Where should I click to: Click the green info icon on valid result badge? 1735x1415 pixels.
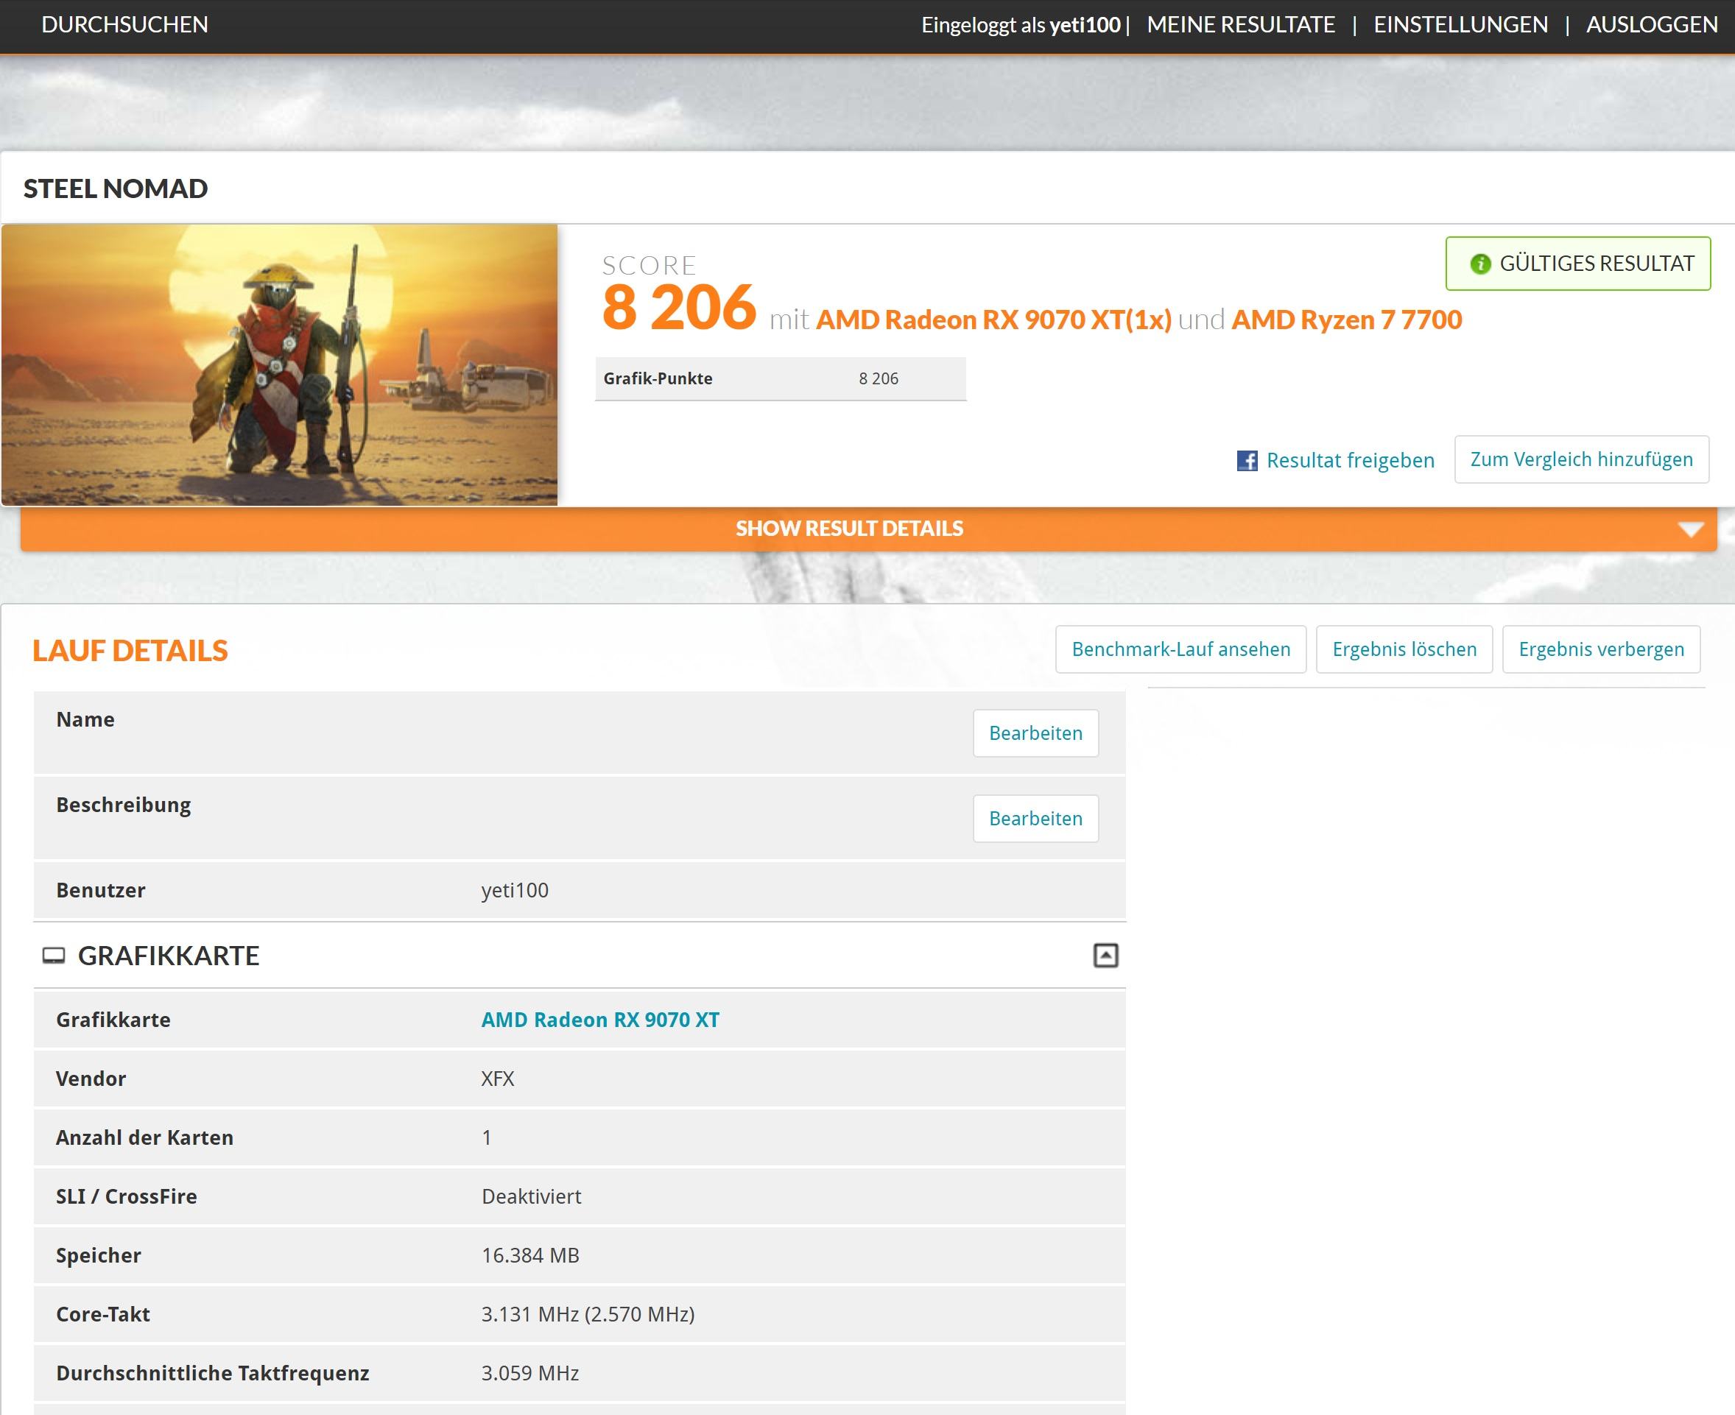(x=1479, y=264)
